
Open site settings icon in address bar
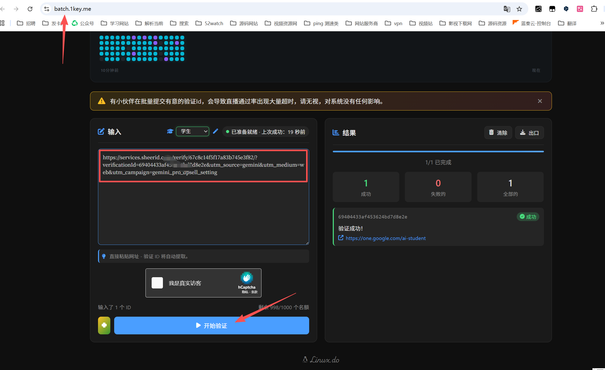(x=46, y=9)
